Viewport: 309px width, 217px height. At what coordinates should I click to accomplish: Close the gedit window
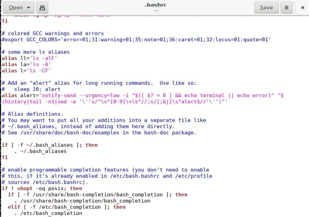tap(303, 7)
